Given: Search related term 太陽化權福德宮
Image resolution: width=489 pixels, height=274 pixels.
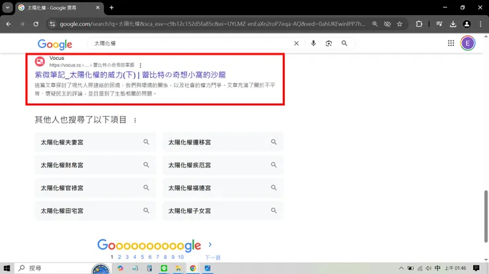Looking at the screenshot, I should coord(223,188).
